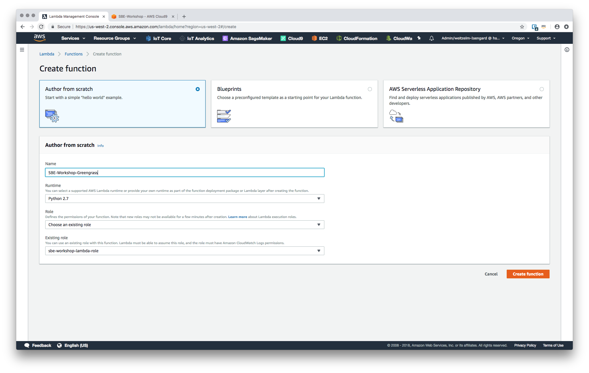Switch to SBE-Workshop AWS Cloud9 tab
This screenshot has width=589, height=373.
143,17
